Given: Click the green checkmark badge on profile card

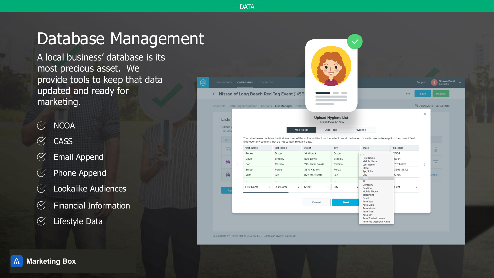Looking at the screenshot, I should pos(355,41).
